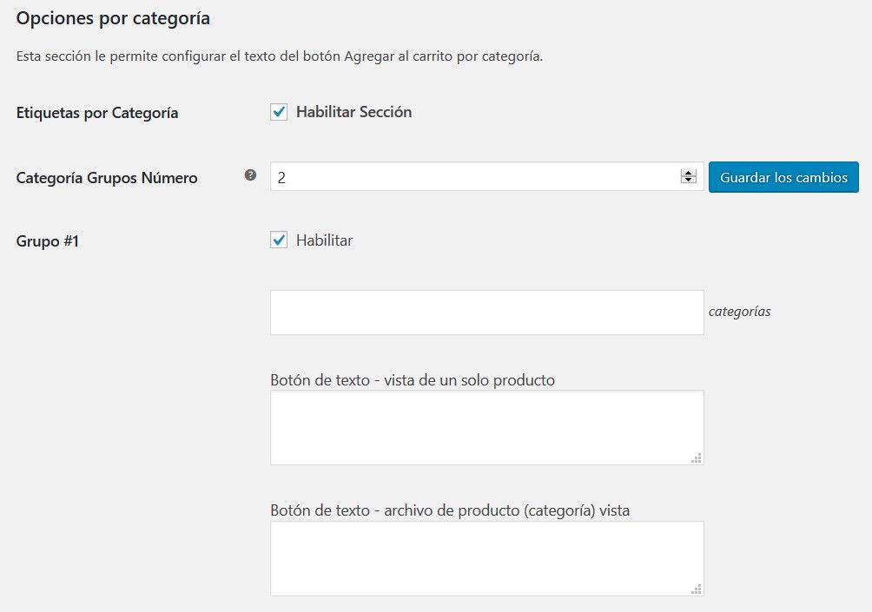
Task: Click resize handle of archive view textarea
Action: pyautogui.click(x=697, y=589)
